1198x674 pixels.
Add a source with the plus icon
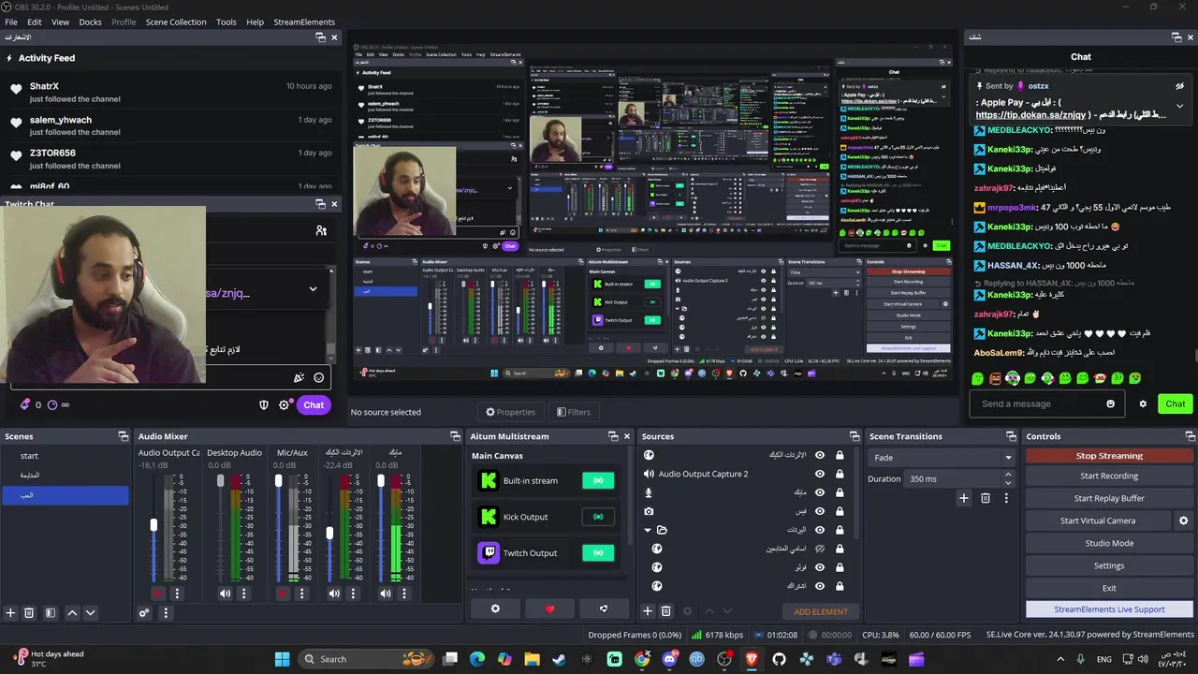647,611
